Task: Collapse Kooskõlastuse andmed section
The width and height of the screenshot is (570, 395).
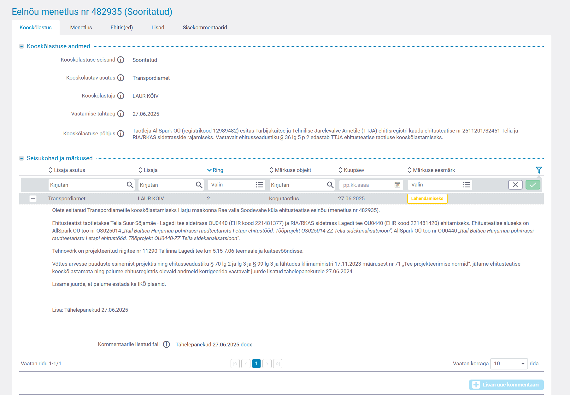Action: (x=21, y=46)
